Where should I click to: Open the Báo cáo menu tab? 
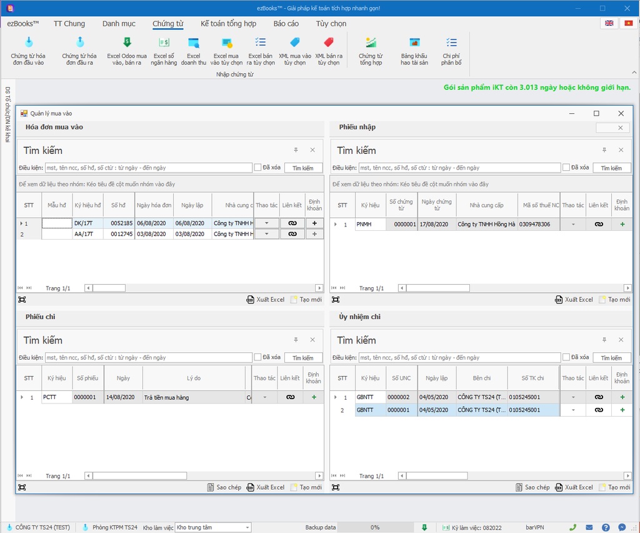click(x=286, y=24)
